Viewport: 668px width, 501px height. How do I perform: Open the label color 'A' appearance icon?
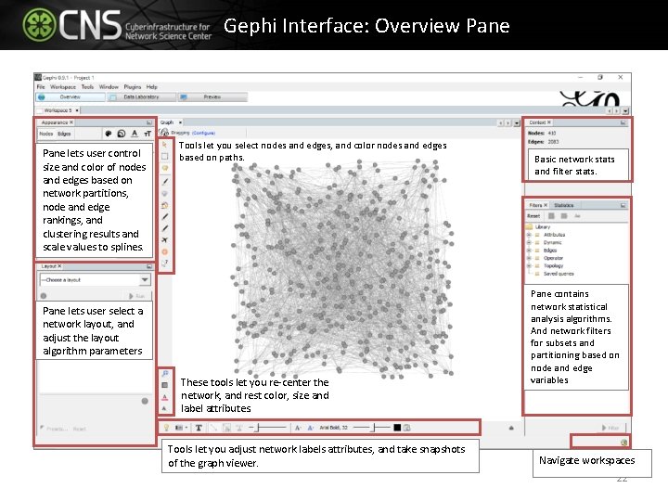click(x=135, y=134)
